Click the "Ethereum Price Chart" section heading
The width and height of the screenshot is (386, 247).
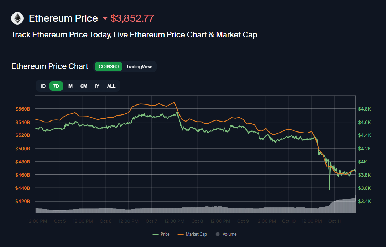pyautogui.click(x=50, y=66)
